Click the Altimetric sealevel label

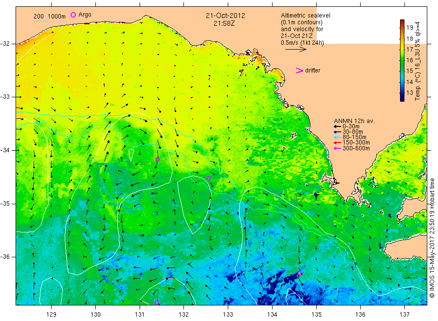click(306, 16)
